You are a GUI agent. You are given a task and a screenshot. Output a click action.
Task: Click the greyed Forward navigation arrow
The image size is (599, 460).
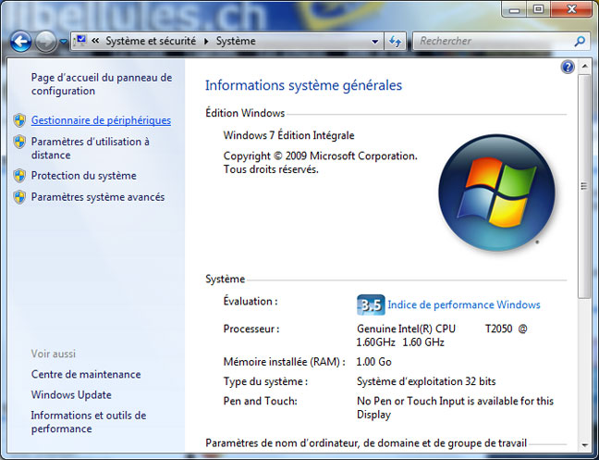pos(46,42)
